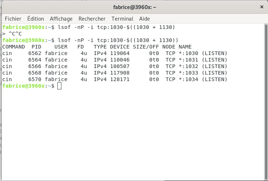Close the terminal window
This screenshot has height=181, width=268.
261,7
